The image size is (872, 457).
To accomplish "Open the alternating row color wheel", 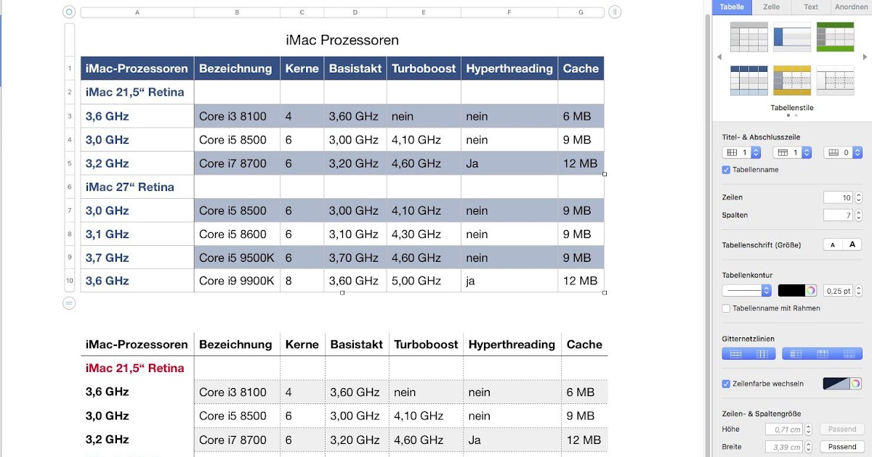I will pyautogui.click(x=856, y=383).
